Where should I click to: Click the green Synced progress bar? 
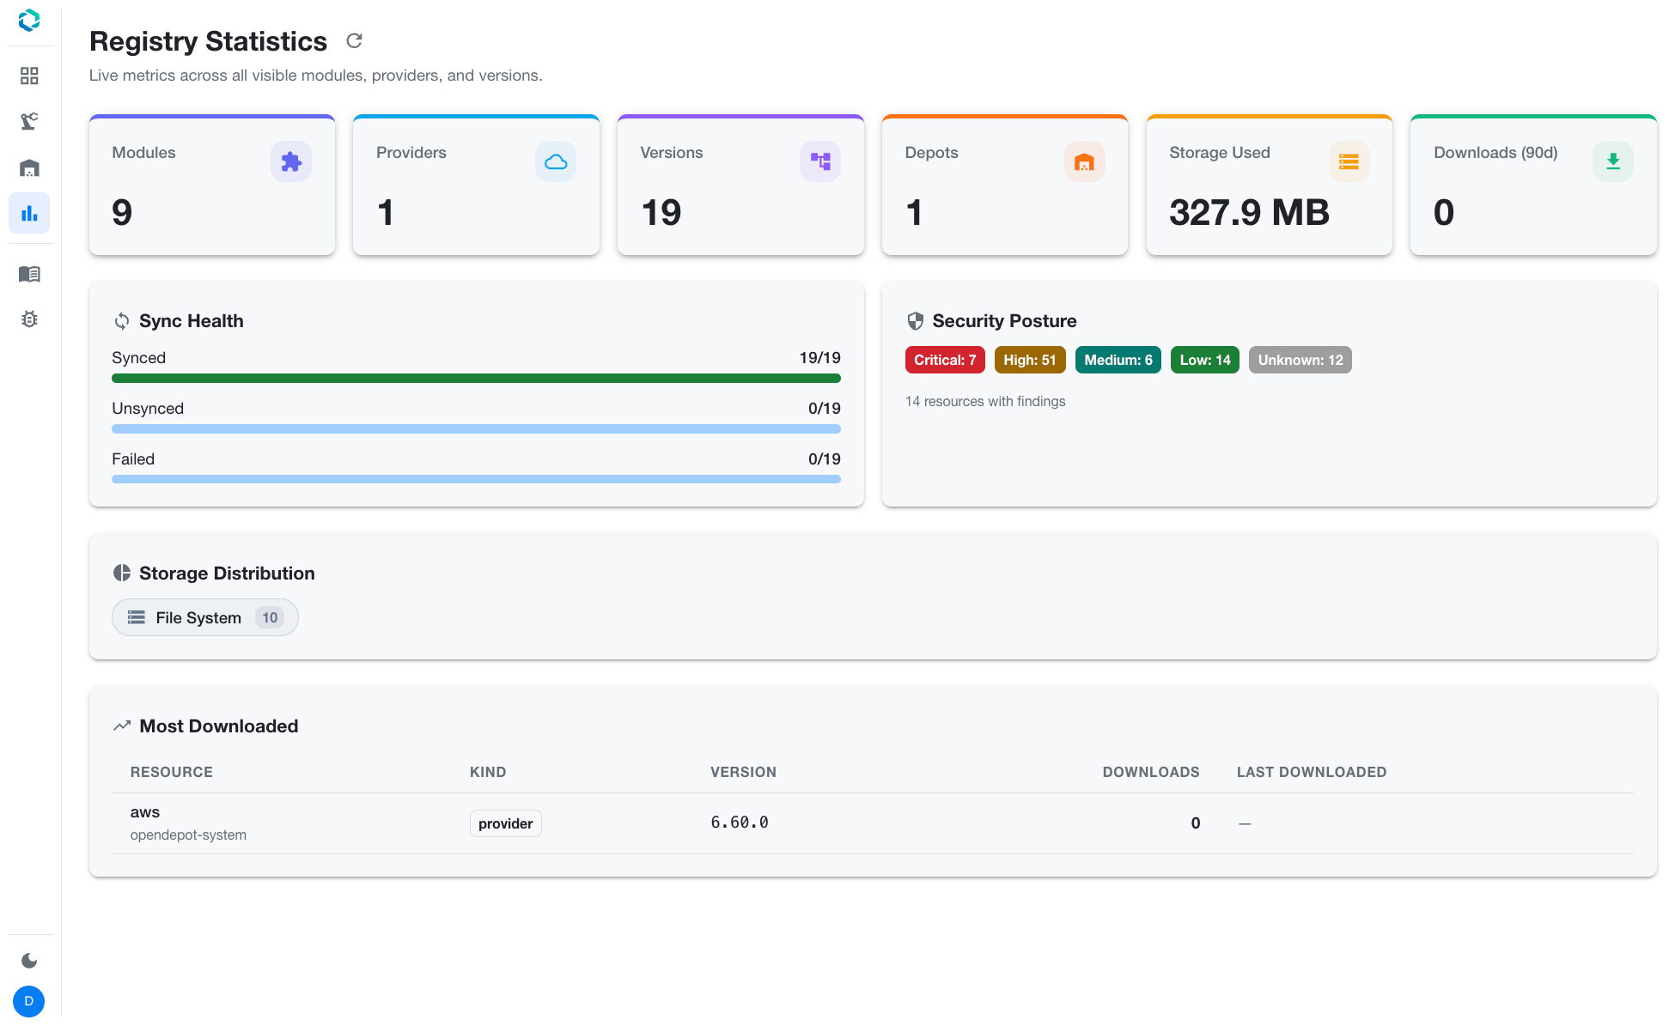tap(476, 378)
